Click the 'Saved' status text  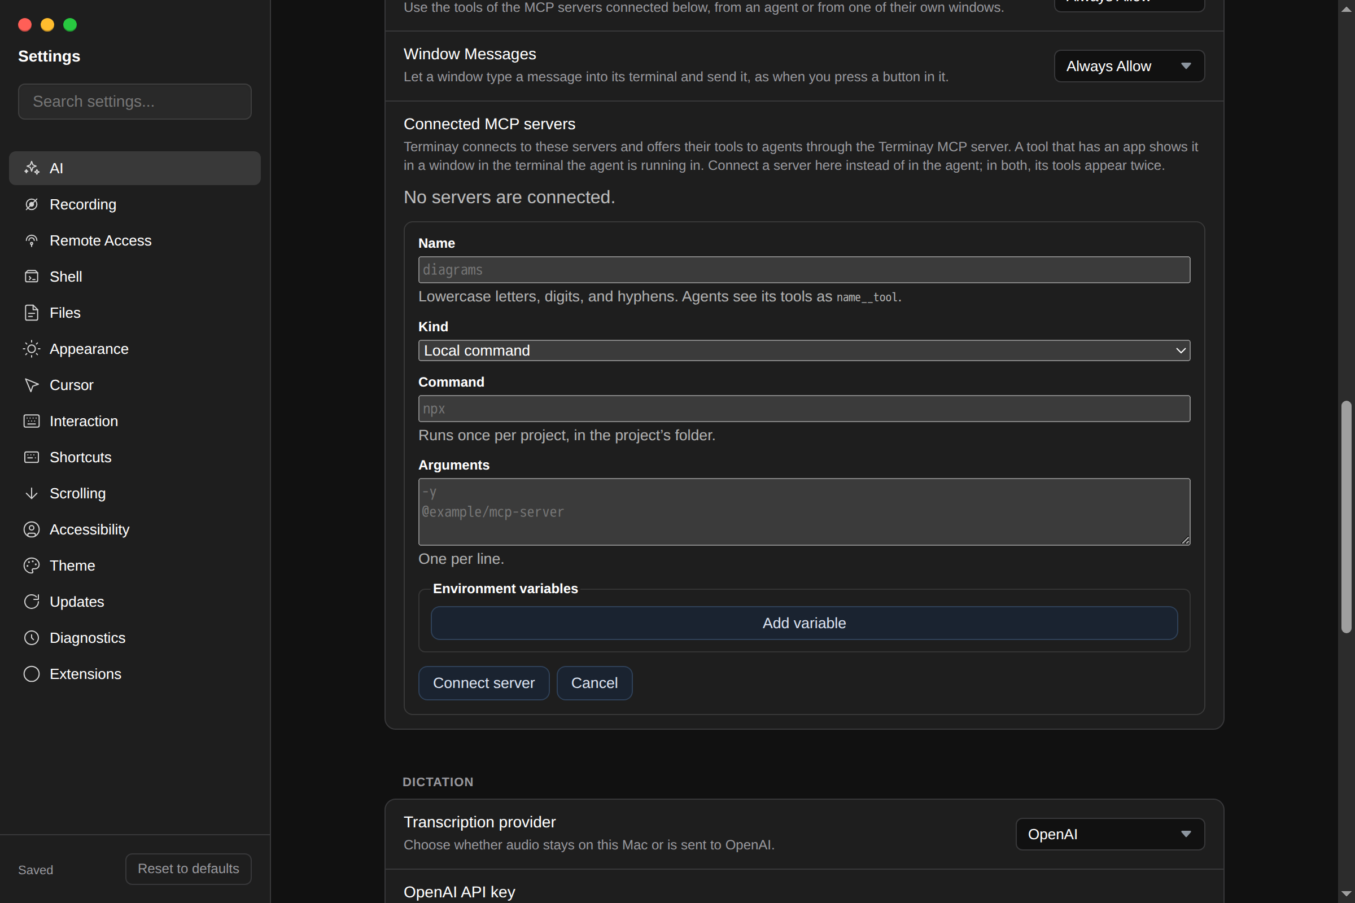(x=36, y=870)
